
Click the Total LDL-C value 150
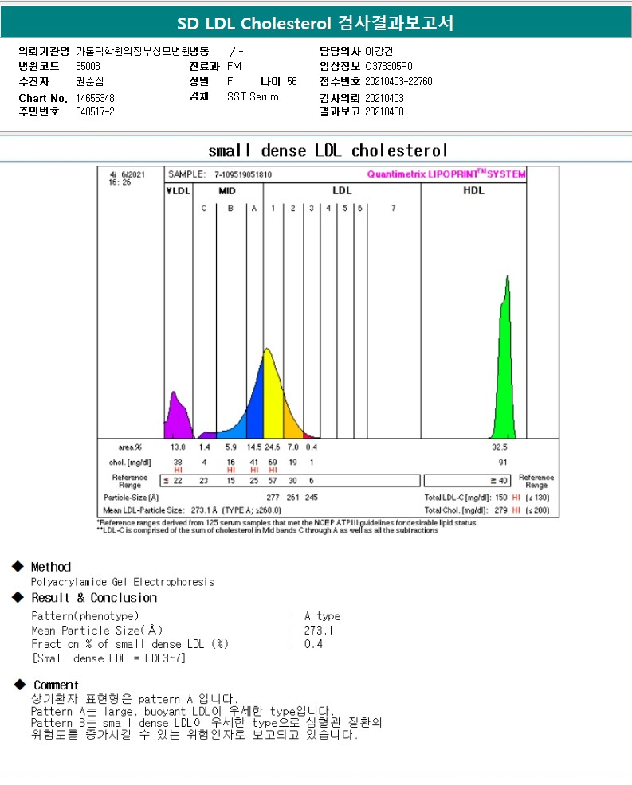click(x=500, y=498)
